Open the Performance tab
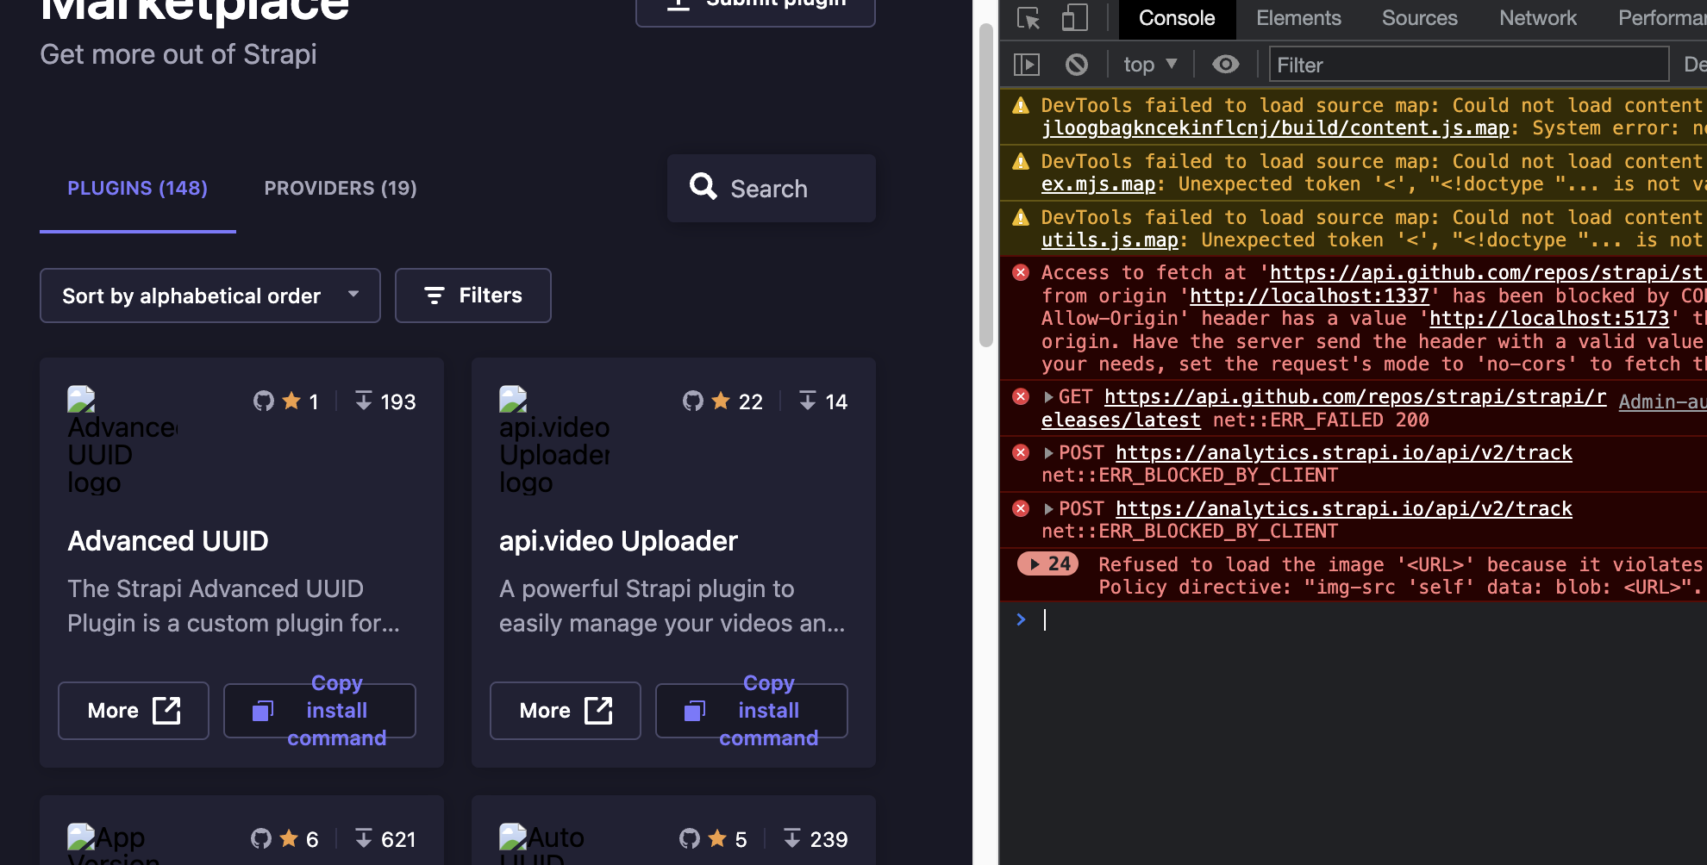This screenshot has width=1707, height=865. click(x=1662, y=18)
